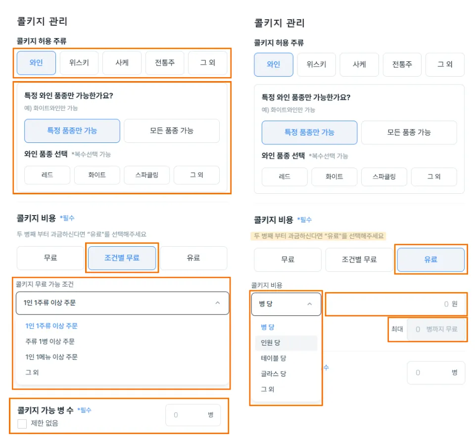475x439 pixels.
Task: Select 스파클링 wine variety in the right form
Action: [384, 176]
